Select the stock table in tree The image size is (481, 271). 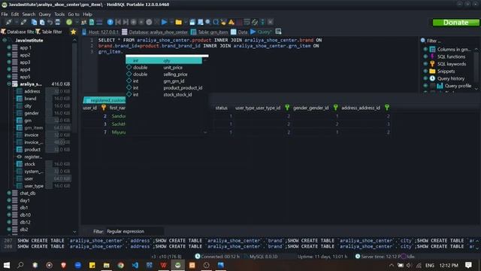tap(30, 164)
